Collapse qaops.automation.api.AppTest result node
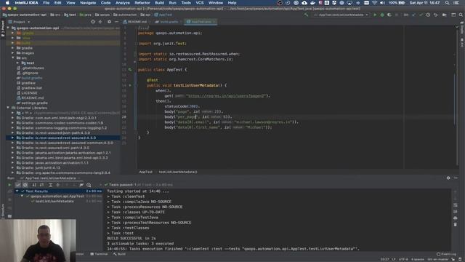465x262 pixels. point(22,196)
